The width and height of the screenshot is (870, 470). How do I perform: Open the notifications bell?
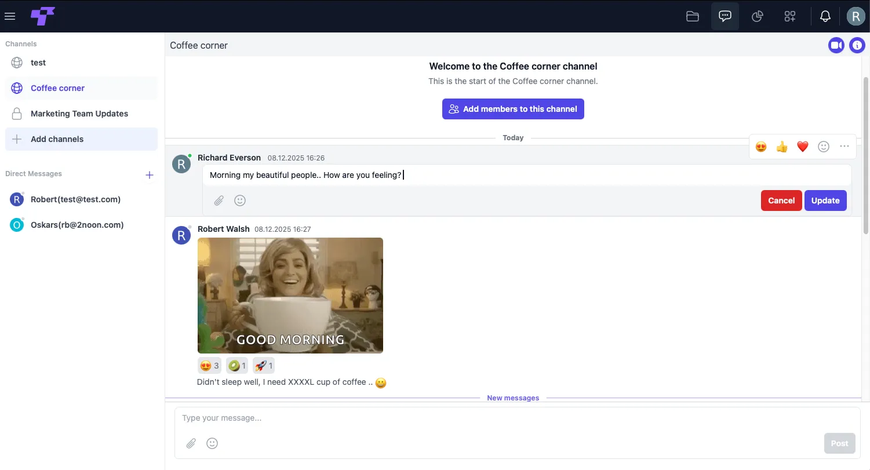pyautogui.click(x=825, y=16)
